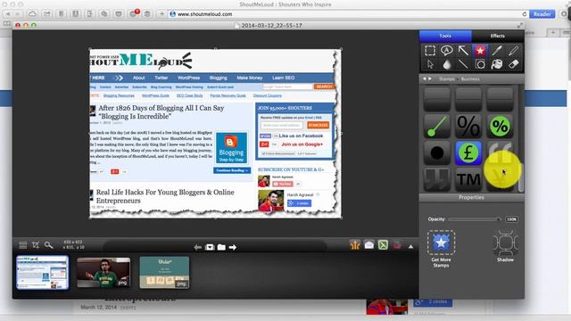Share capture via email envelope icon
This screenshot has width=571, height=321.
pos(368,245)
